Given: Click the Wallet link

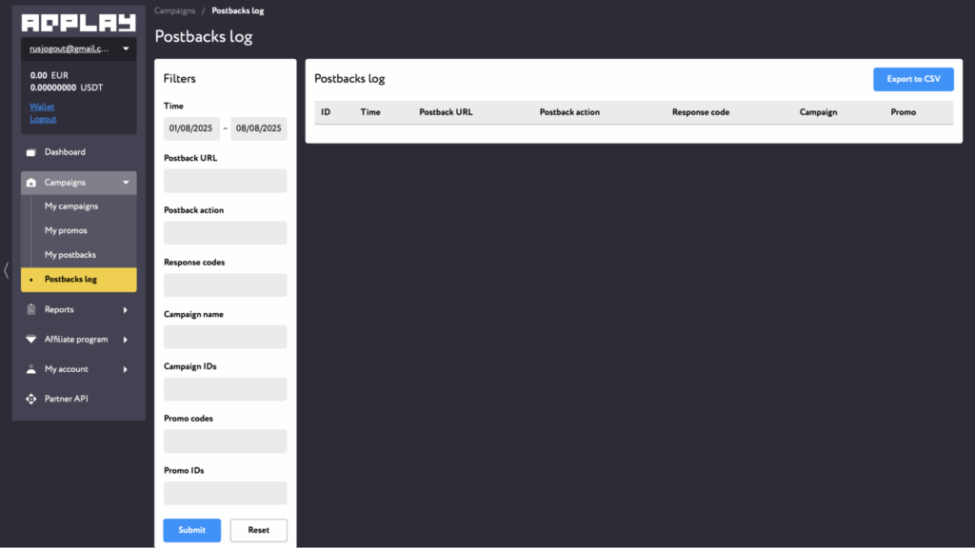Looking at the screenshot, I should [x=42, y=107].
